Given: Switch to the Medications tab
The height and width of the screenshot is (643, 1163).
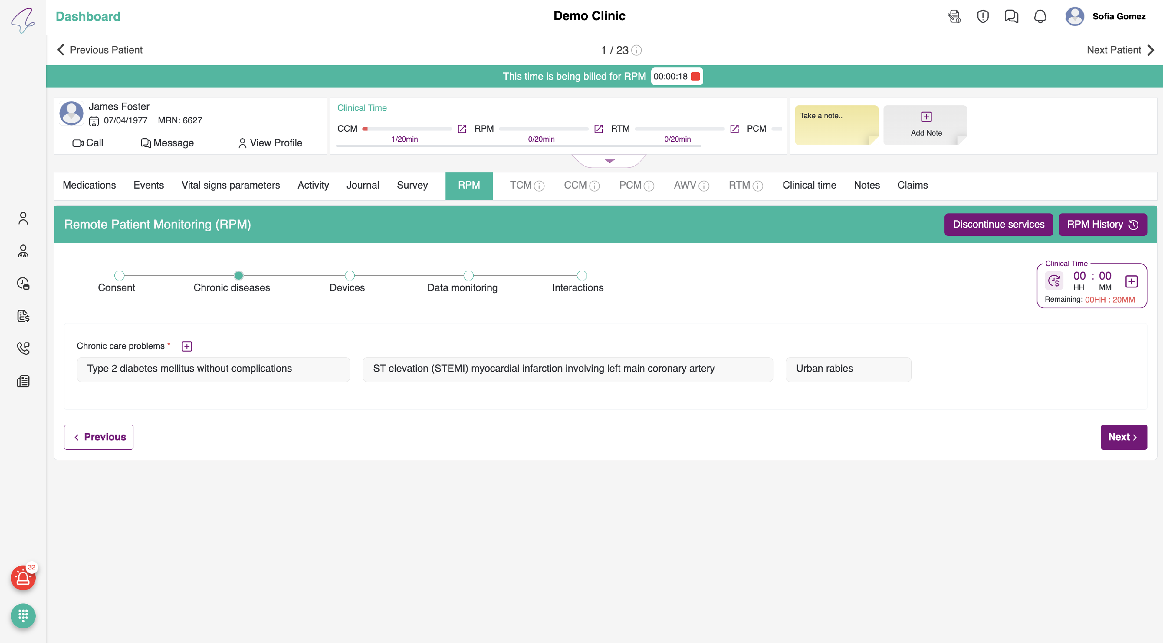Looking at the screenshot, I should point(89,185).
